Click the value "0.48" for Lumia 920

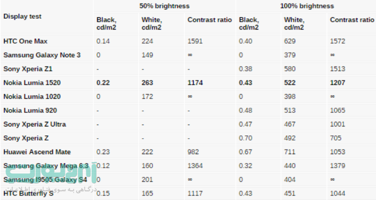(x=245, y=111)
